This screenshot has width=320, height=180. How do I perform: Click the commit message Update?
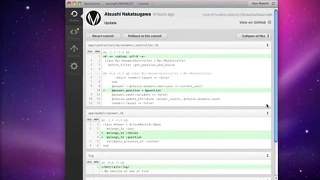click(x=110, y=23)
